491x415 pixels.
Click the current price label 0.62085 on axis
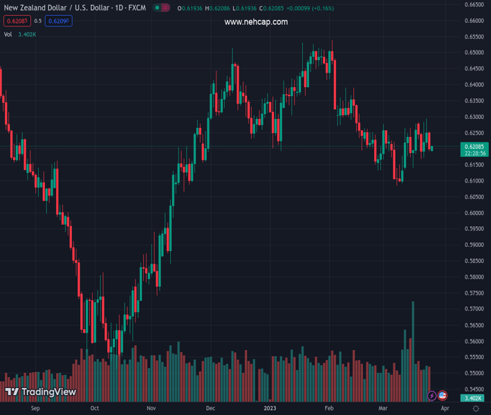tap(474, 147)
